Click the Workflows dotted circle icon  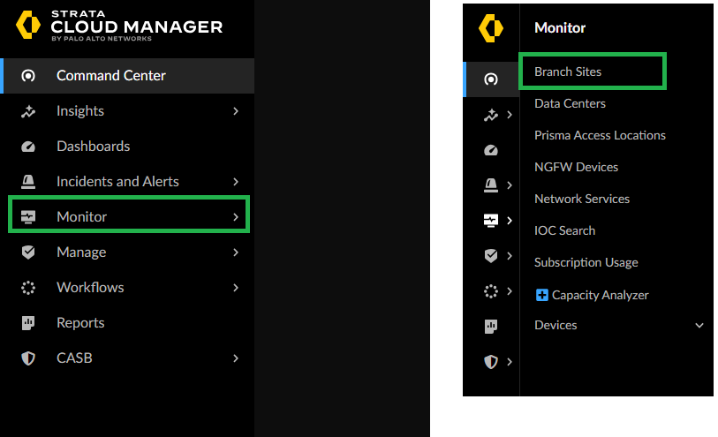pos(28,288)
